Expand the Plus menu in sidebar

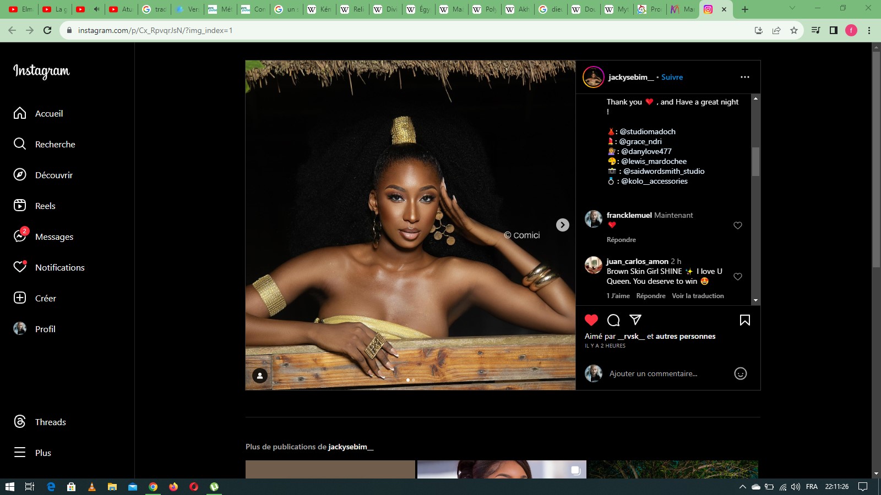click(43, 453)
